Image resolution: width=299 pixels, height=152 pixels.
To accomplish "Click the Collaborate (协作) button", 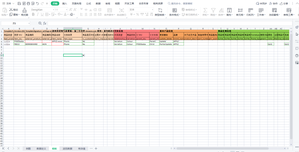I will [x=273, y=3].
